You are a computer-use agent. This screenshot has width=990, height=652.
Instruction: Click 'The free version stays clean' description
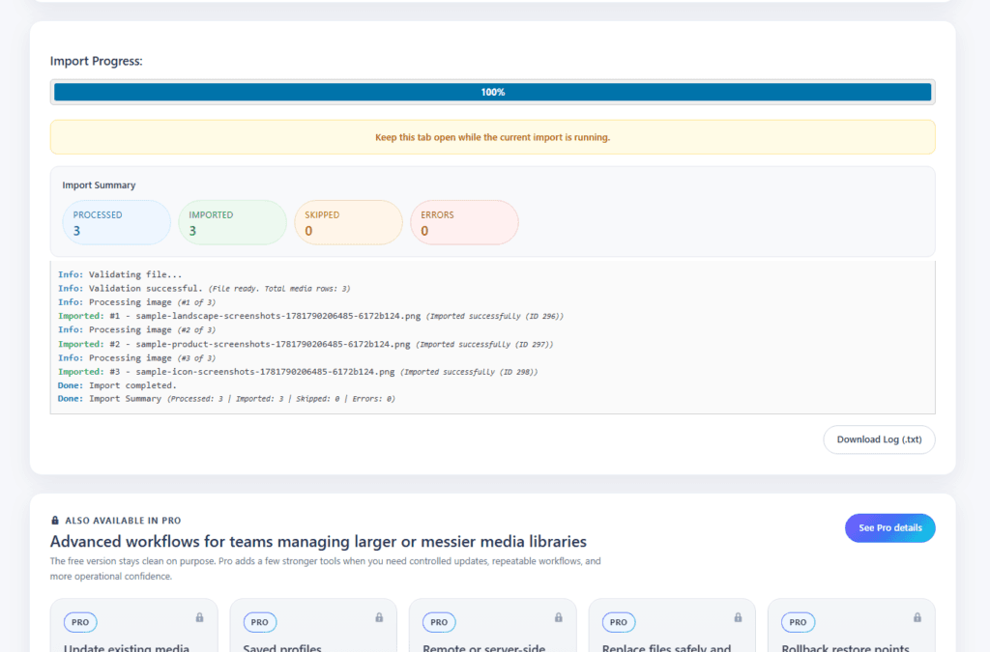(x=325, y=569)
